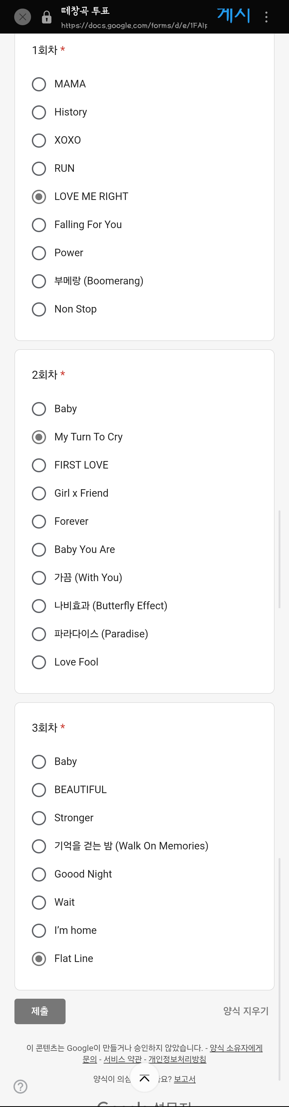Select MAMA in the 1회차 question

pos(39,84)
